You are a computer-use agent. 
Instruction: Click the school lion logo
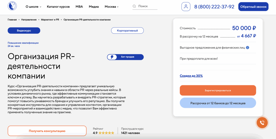pos(12,6)
